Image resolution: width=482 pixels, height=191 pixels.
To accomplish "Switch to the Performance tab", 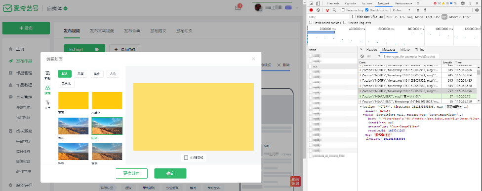I will point(403,3).
